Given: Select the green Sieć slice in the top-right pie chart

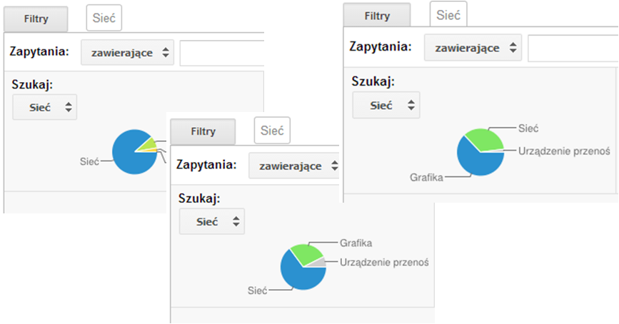Looking at the screenshot, I should pyautogui.click(x=485, y=138).
